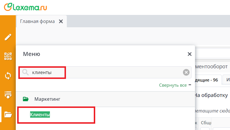Close the Меню panel
230x130 pixels.
[x=189, y=54]
